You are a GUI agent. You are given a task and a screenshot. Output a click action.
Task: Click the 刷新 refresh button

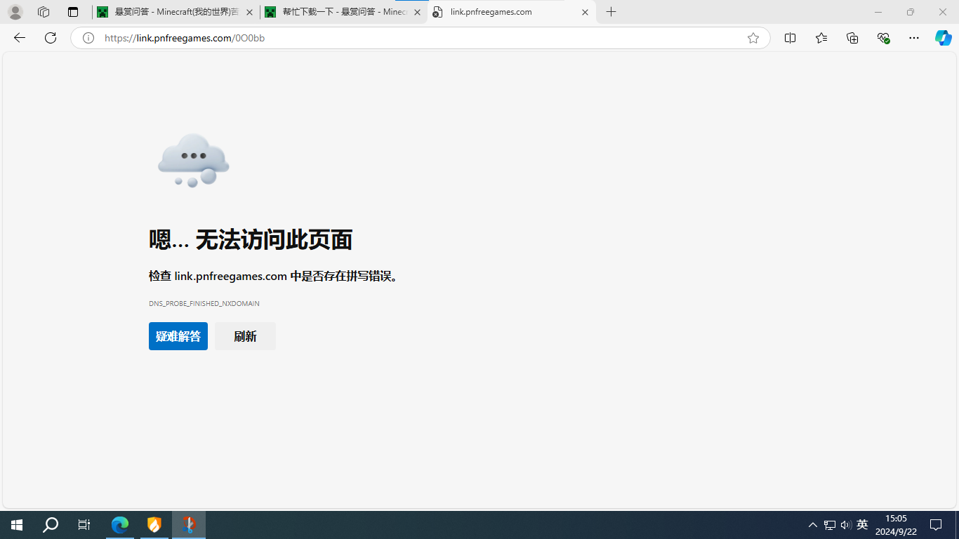pyautogui.click(x=245, y=336)
